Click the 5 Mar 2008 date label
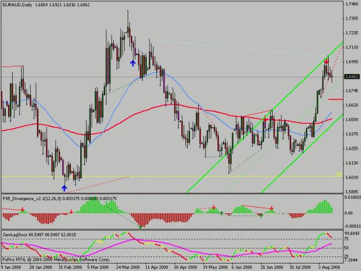 (98, 268)
